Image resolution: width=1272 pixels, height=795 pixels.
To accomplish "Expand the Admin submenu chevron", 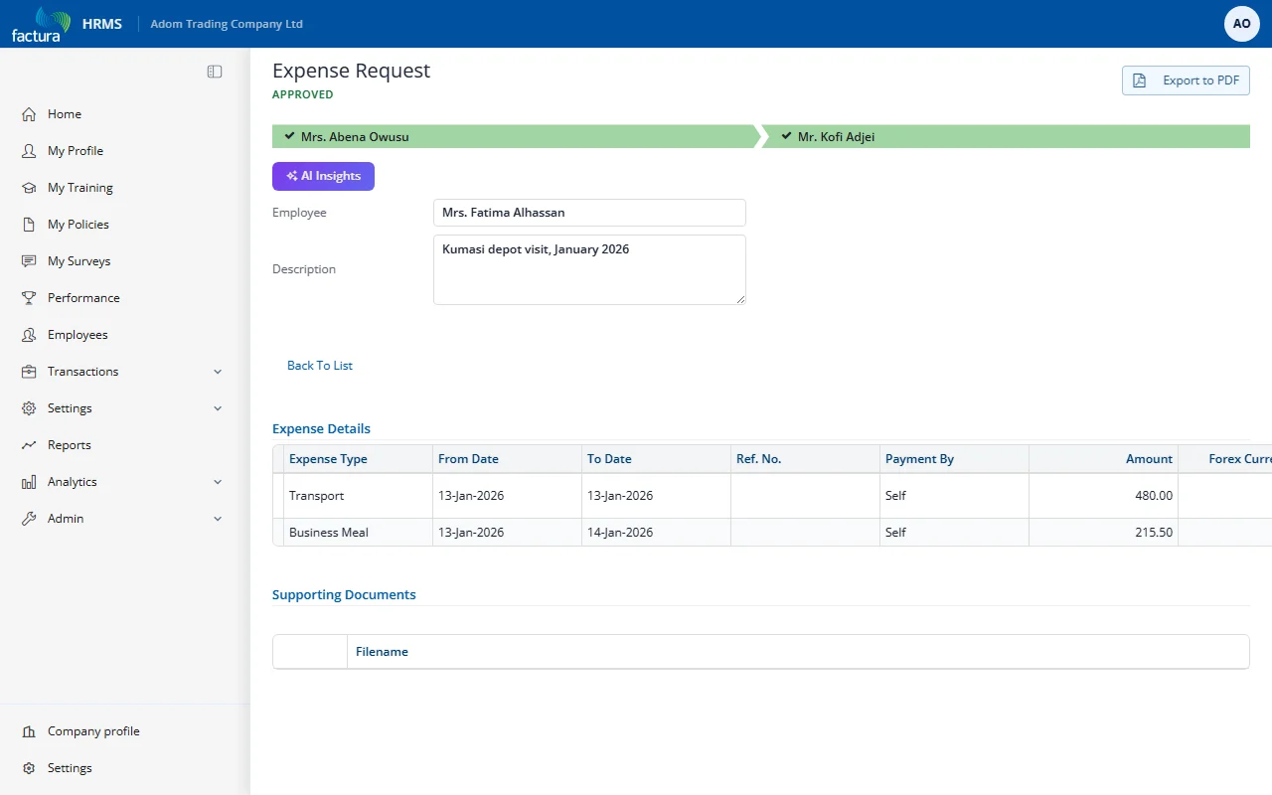I will click(x=218, y=519).
